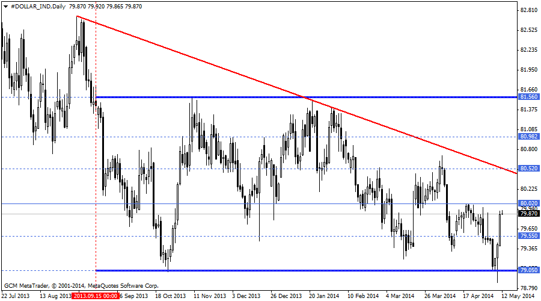This screenshot has height=301, width=541.
Task: Click the GCM MetaTrader copyright text
Action: pyautogui.click(x=81, y=285)
